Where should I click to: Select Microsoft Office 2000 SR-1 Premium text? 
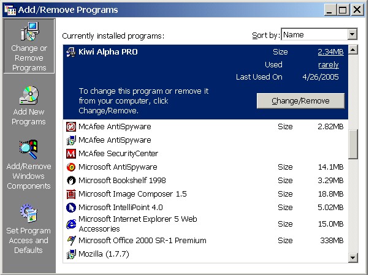pyautogui.click(x=142, y=241)
